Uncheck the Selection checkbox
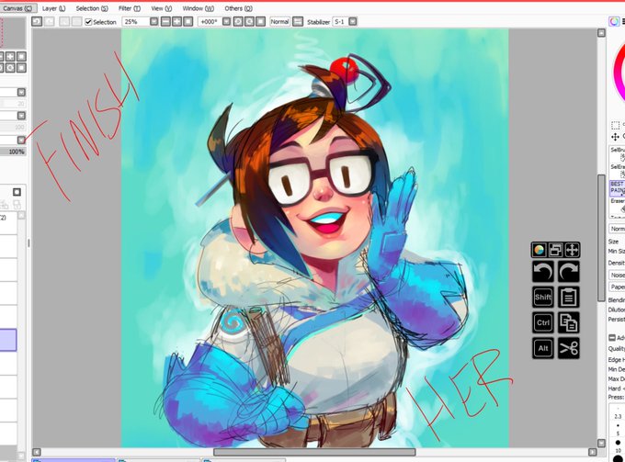The width and height of the screenshot is (625, 462). (x=88, y=22)
